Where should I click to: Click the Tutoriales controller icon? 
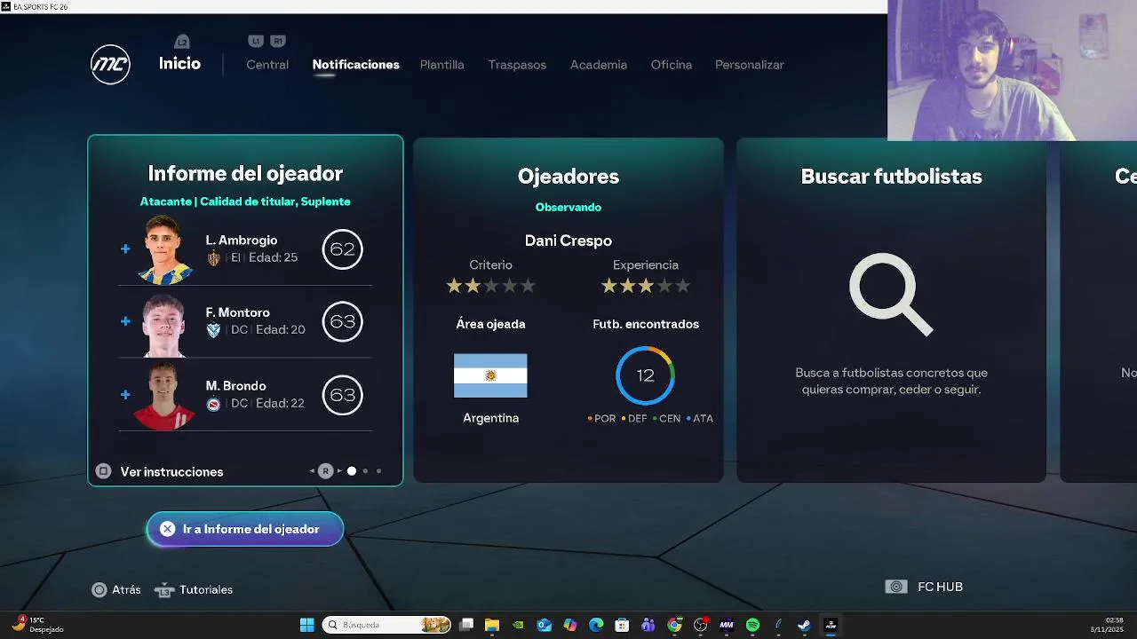pos(164,590)
